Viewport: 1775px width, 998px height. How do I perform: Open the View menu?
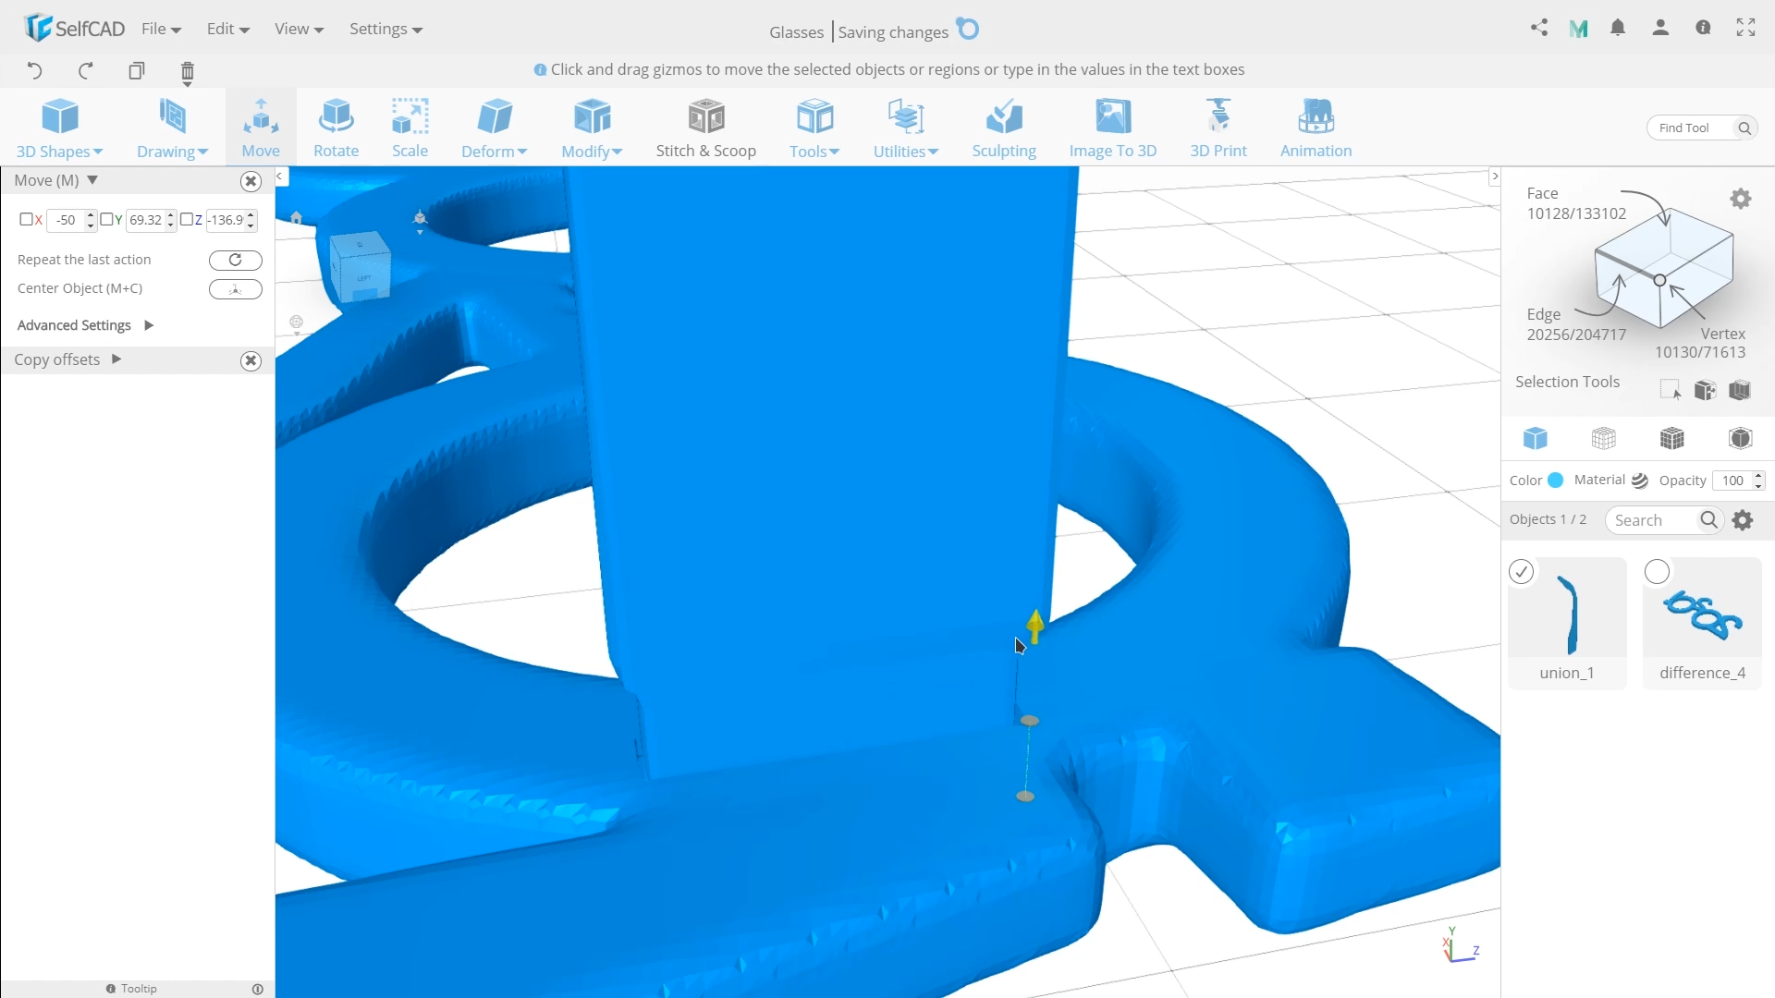[299, 29]
